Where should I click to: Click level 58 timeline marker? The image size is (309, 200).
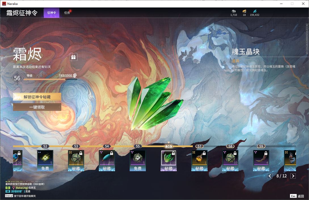(x=230, y=146)
